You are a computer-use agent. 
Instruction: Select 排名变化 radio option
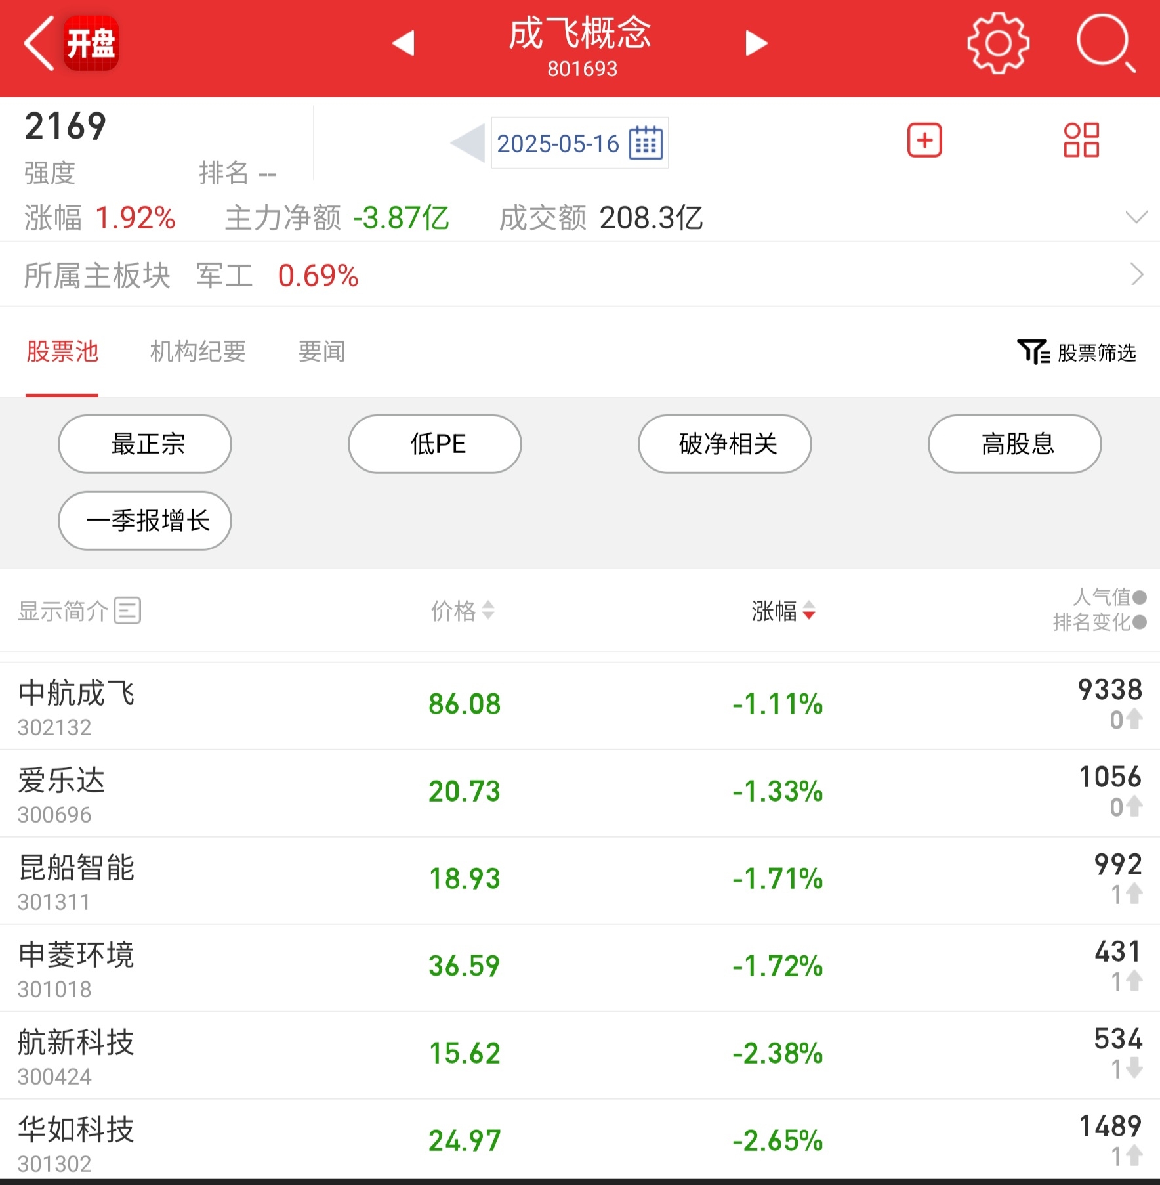click(1140, 622)
